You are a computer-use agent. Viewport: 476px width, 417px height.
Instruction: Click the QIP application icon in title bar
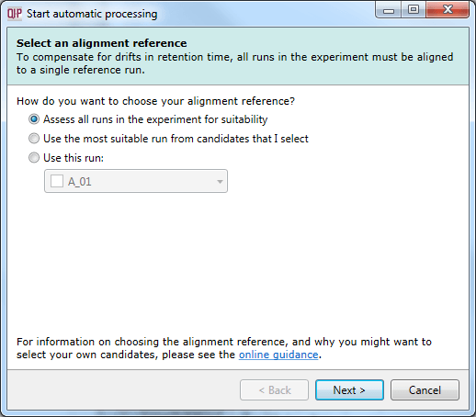[15, 14]
